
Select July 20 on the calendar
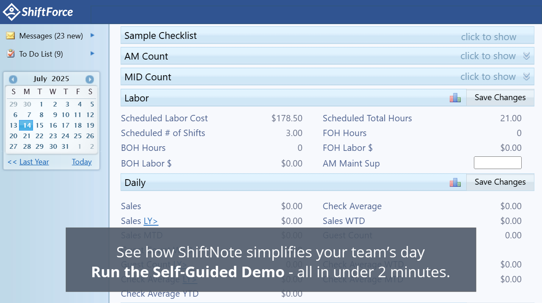13,136
